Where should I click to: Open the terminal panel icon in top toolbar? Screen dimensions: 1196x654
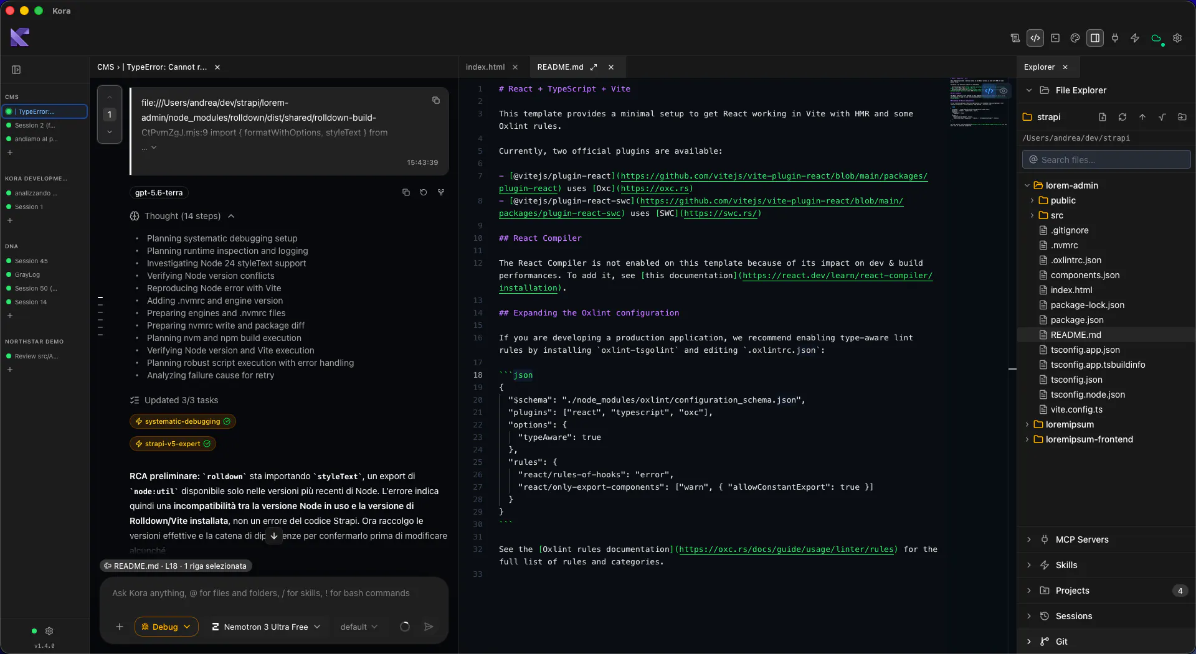click(x=1055, y=38)
